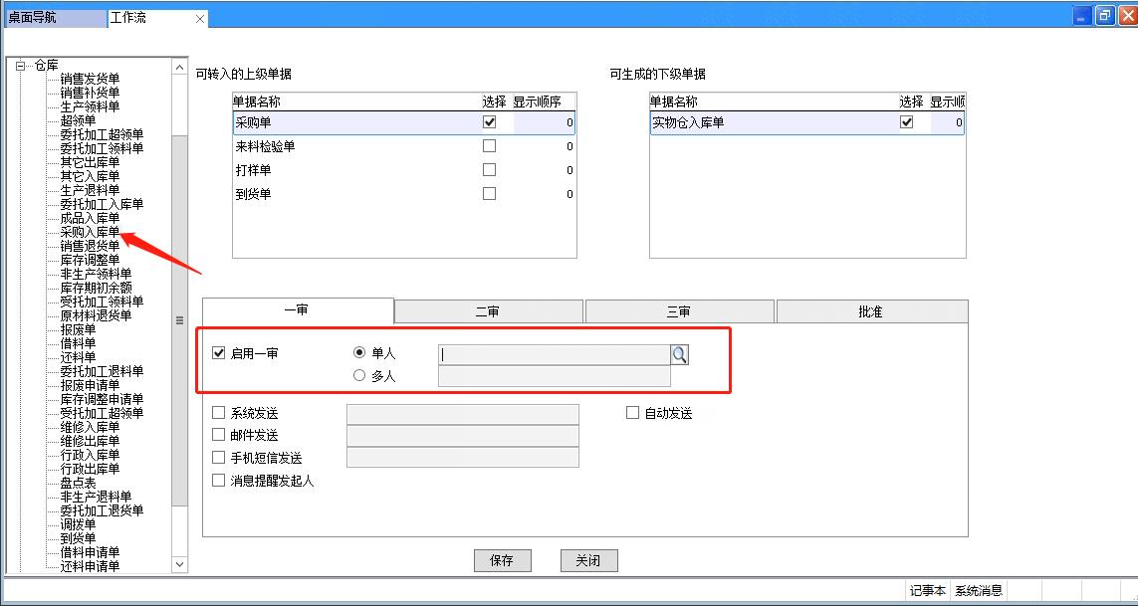The image size is (1138, 606).
Task: Click the 单人 reviewer input field
Action: coord(554,354)
